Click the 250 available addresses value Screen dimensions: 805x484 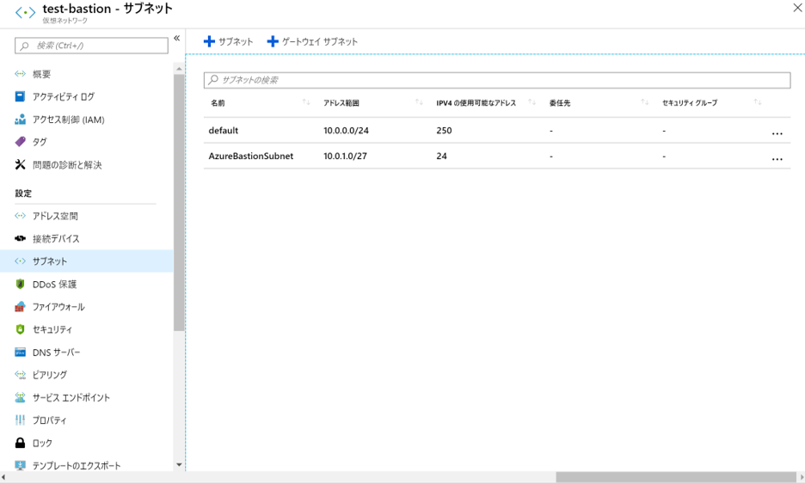click(444, 131)
